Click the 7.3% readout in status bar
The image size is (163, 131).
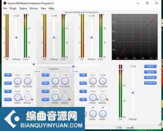(x=119, y=128)
